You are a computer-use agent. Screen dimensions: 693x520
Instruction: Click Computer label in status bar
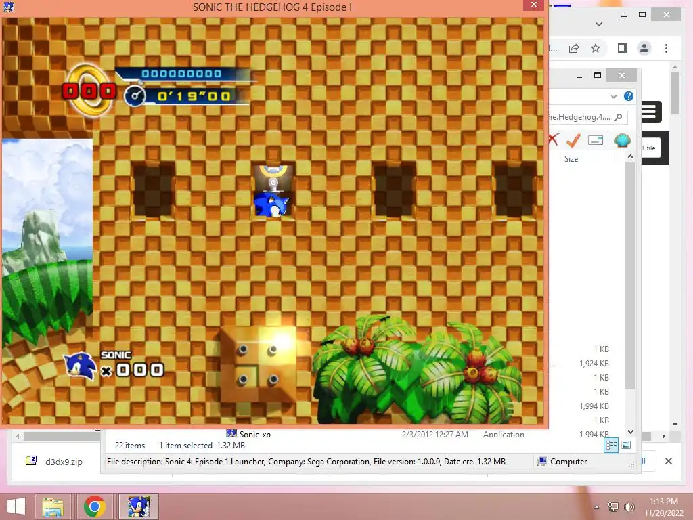coord(568,462)
